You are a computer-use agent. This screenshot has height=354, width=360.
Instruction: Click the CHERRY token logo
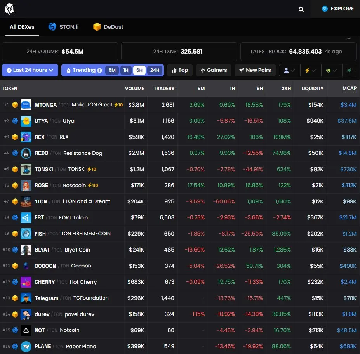tap(26, 282)
